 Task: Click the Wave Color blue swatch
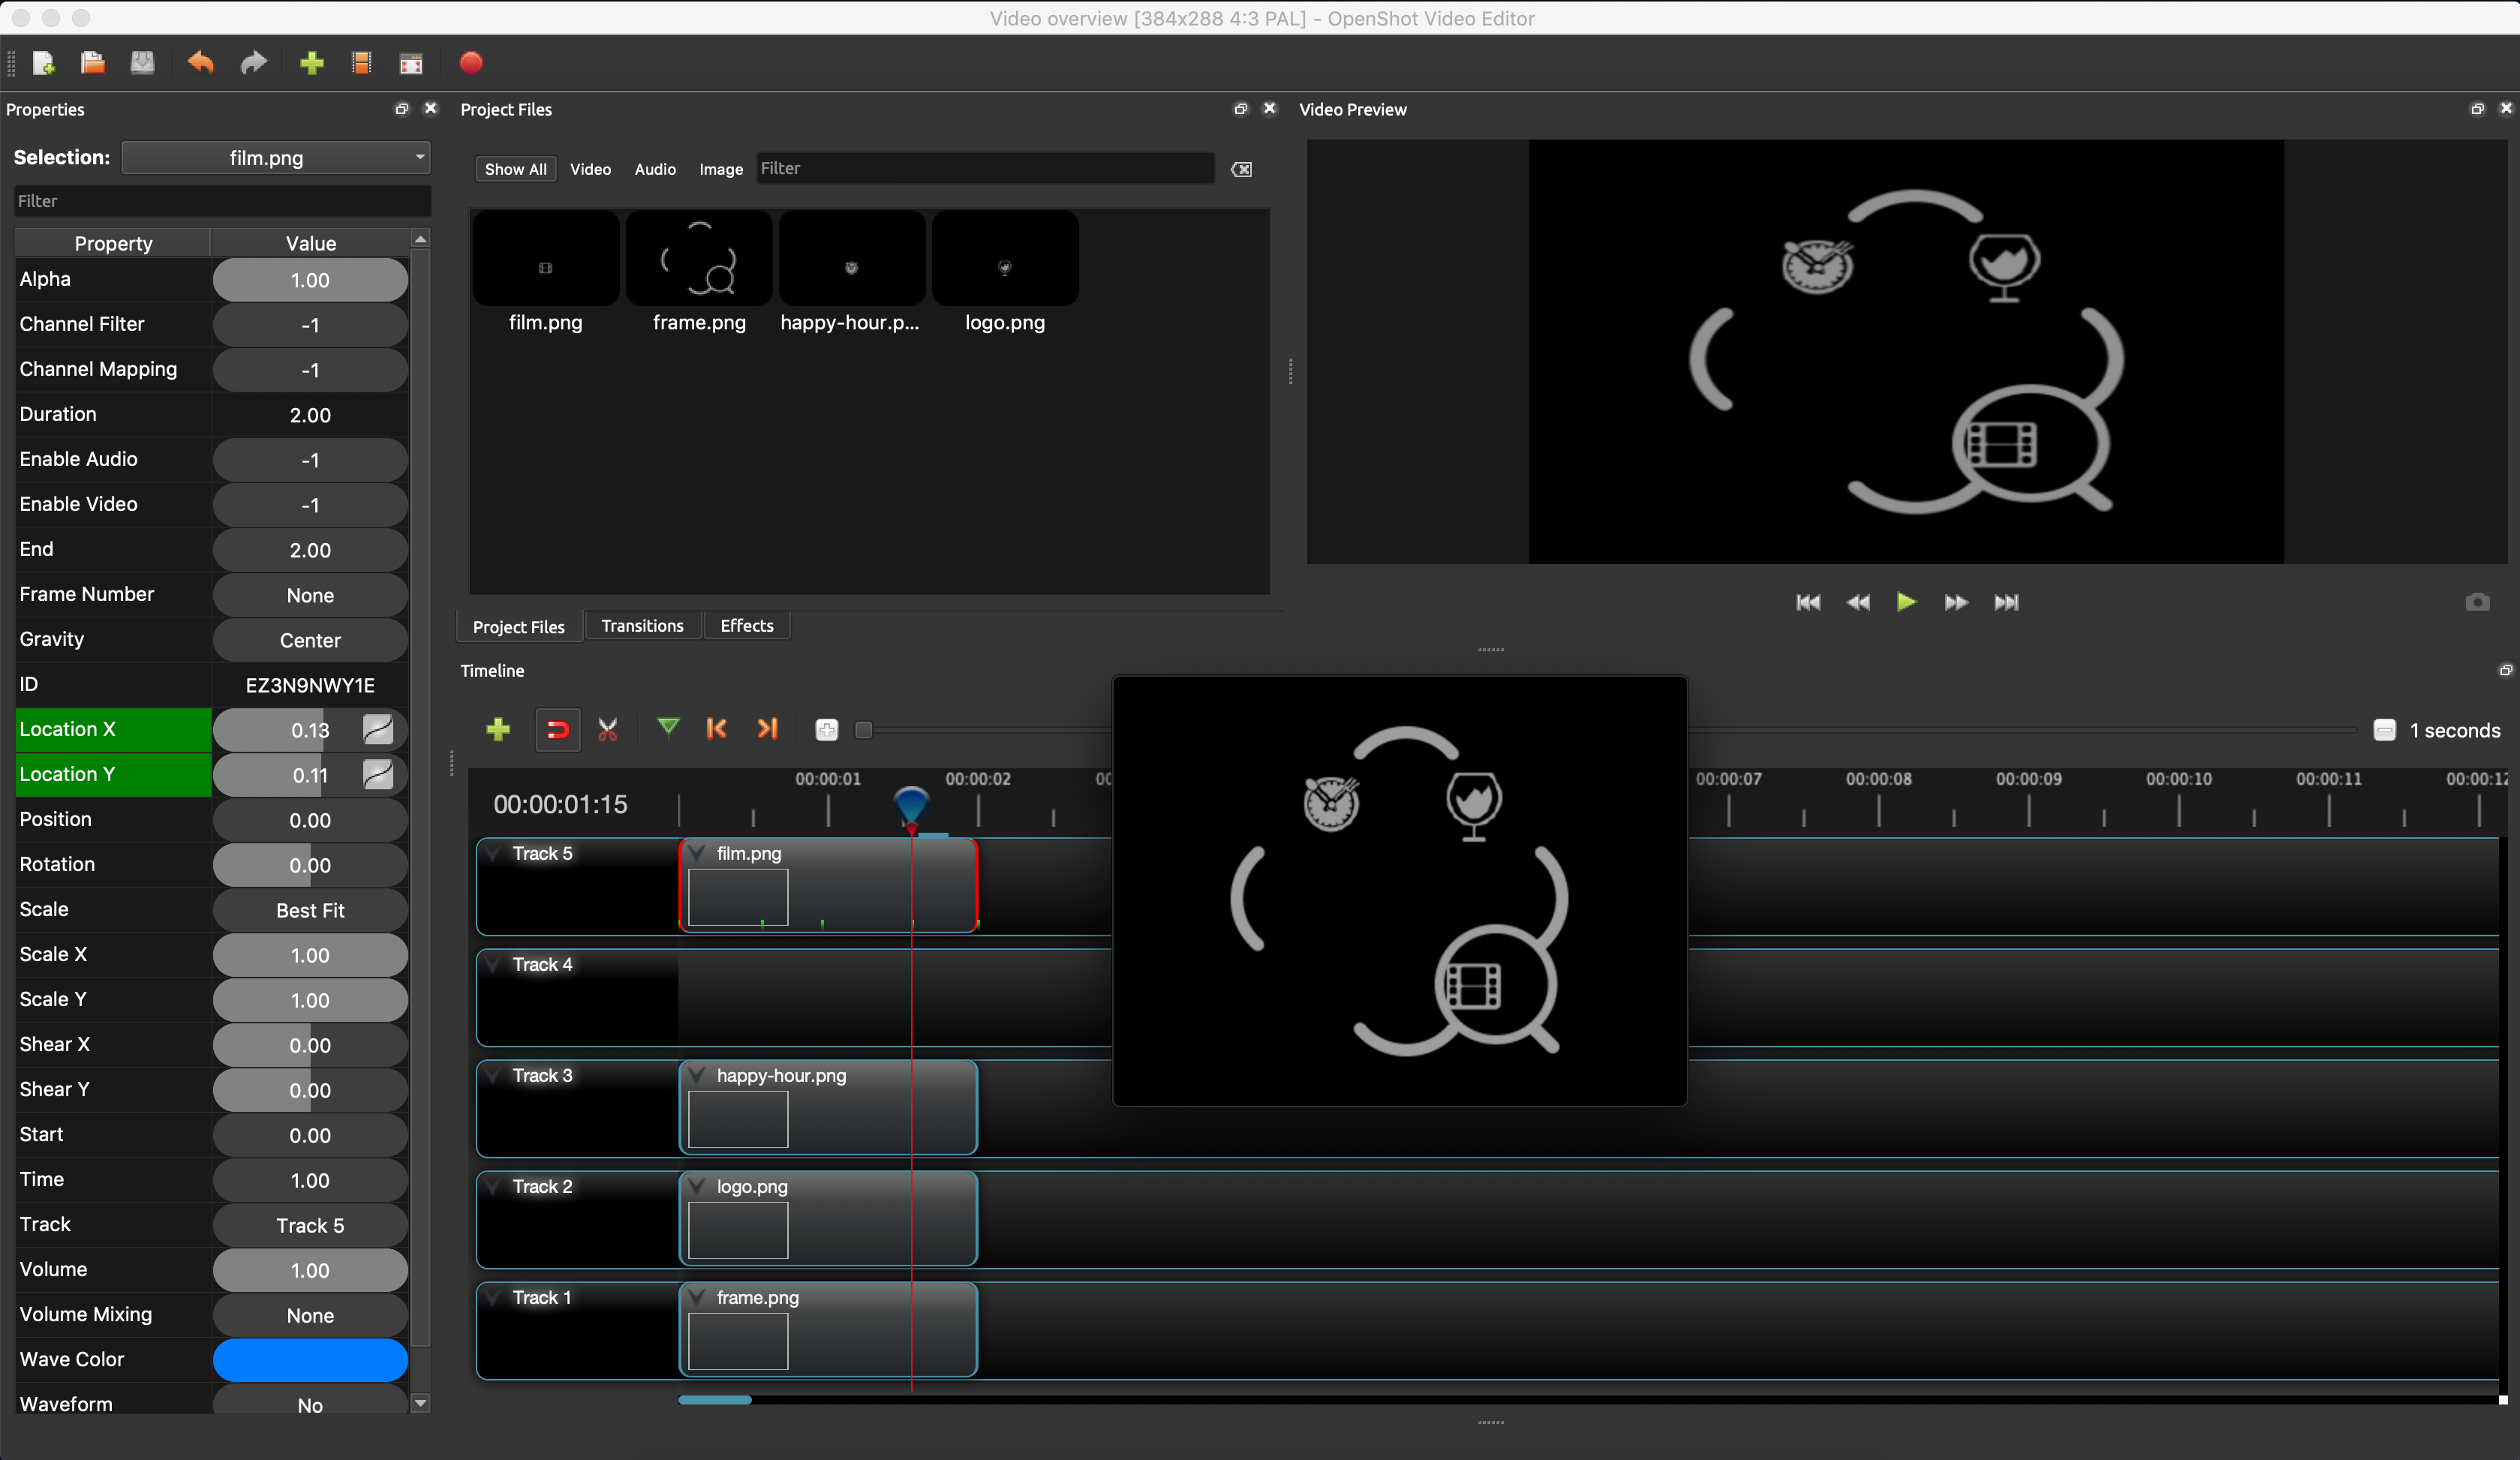coord(310,1359)
